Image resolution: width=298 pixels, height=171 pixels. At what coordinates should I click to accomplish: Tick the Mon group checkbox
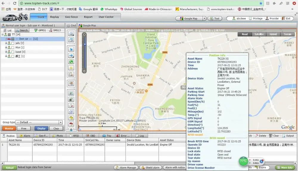pyautogui.click(x=13, y=47)
